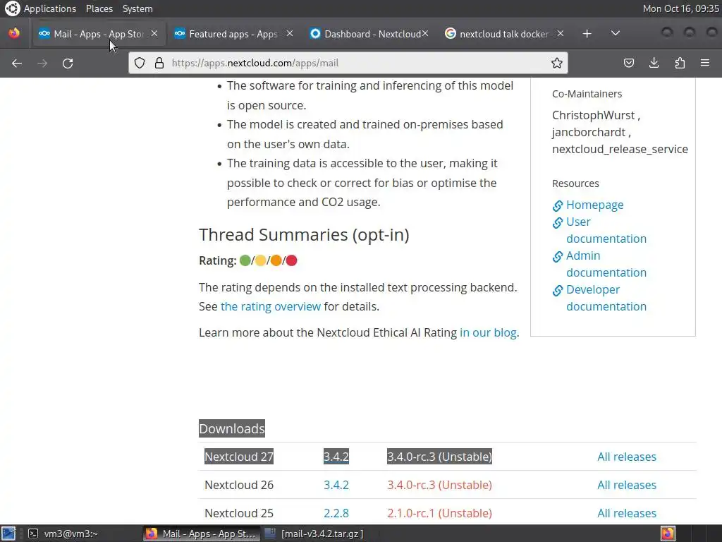The height and width of the screenshot is (542, 722).
Task: Click the link icon beside Homepage
Action: 557,205
